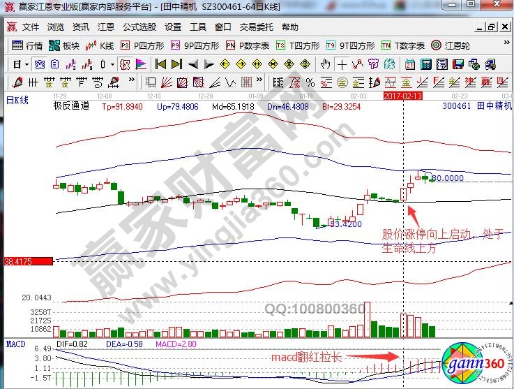Select the hand pan tool
The image size is (514, 389).
point(325,64)
